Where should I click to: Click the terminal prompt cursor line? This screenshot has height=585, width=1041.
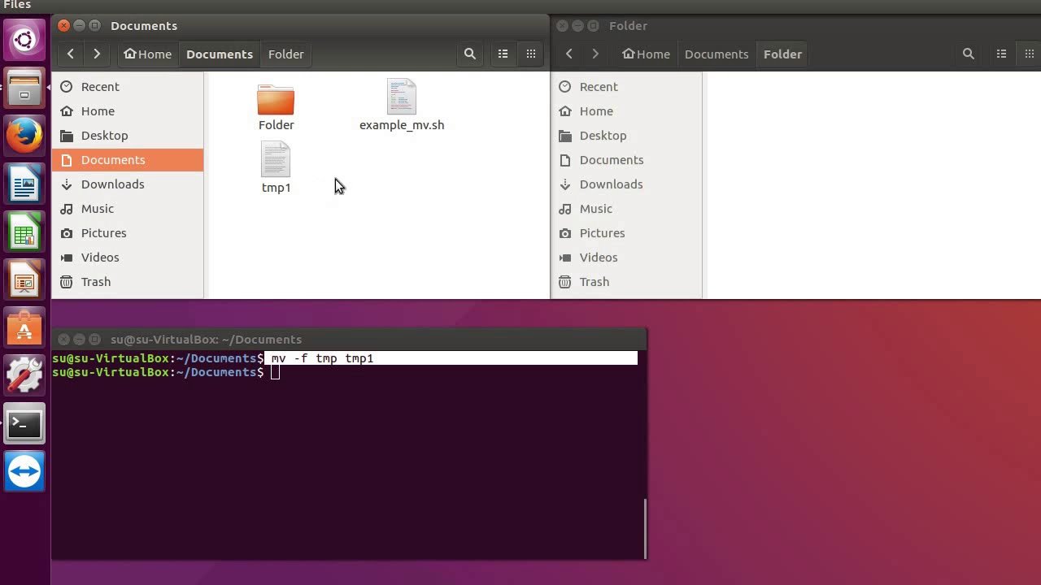[x=166, y=372]
